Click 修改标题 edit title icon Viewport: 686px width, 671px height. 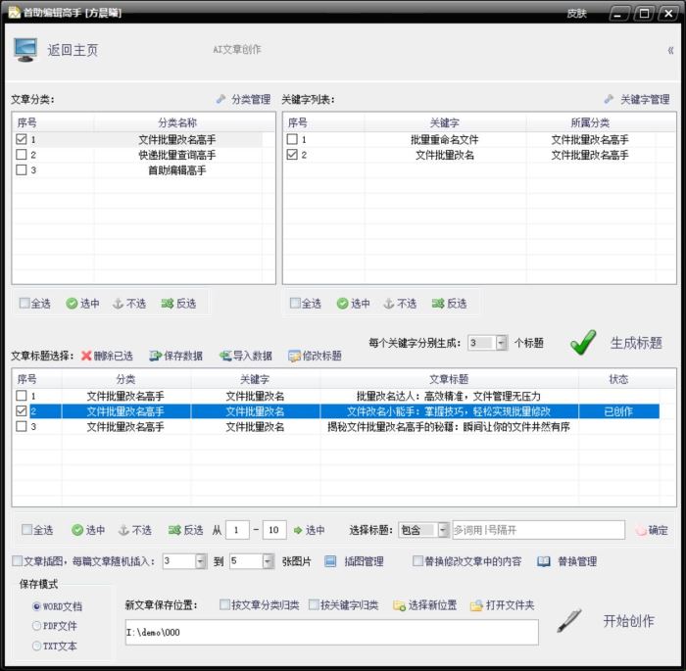[x=293, y=356]
